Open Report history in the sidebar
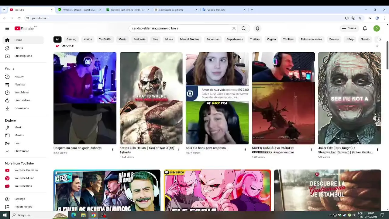The width and height of the screenshot is (389, 219). point(22,207)
